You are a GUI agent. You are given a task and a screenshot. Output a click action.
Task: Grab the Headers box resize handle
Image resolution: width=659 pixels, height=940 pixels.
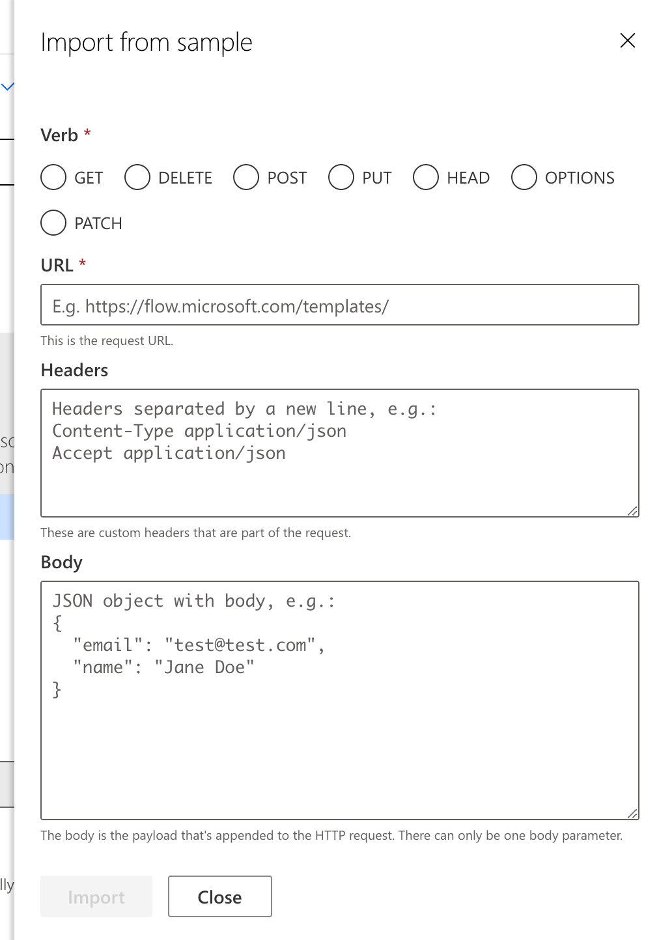(632, 511)
